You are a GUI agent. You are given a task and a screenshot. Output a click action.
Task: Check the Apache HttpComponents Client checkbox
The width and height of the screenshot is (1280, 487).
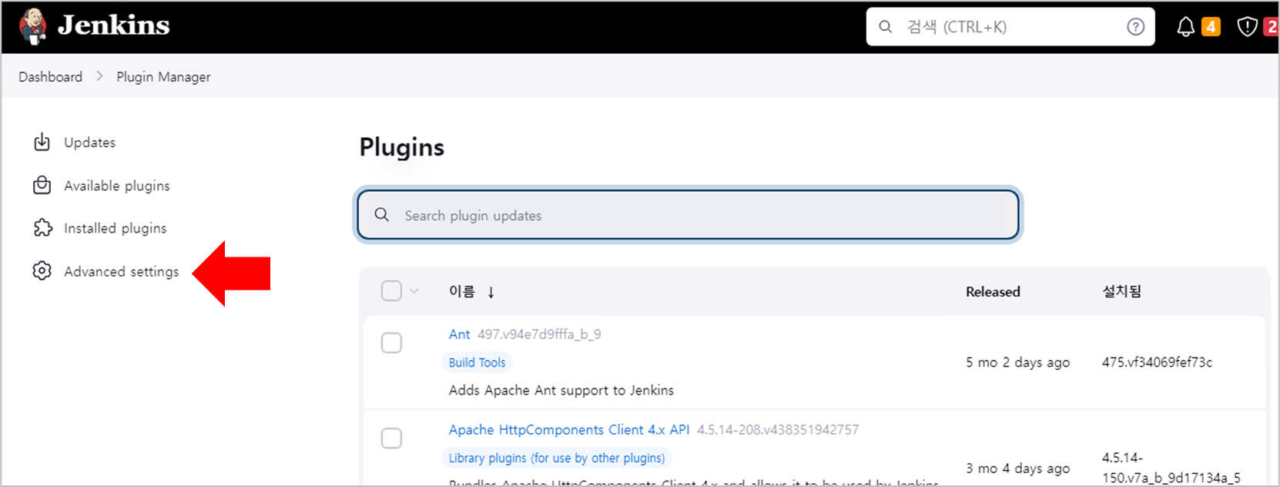[x=391, y=438]
